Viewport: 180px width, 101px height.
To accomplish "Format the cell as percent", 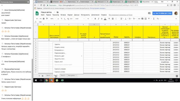I will (62, 19).
